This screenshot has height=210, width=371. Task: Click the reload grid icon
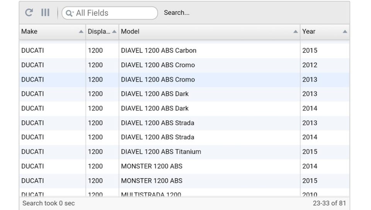(29, 13)
